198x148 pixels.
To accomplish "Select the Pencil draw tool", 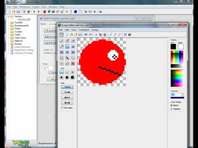I will [x=61, y=41].
